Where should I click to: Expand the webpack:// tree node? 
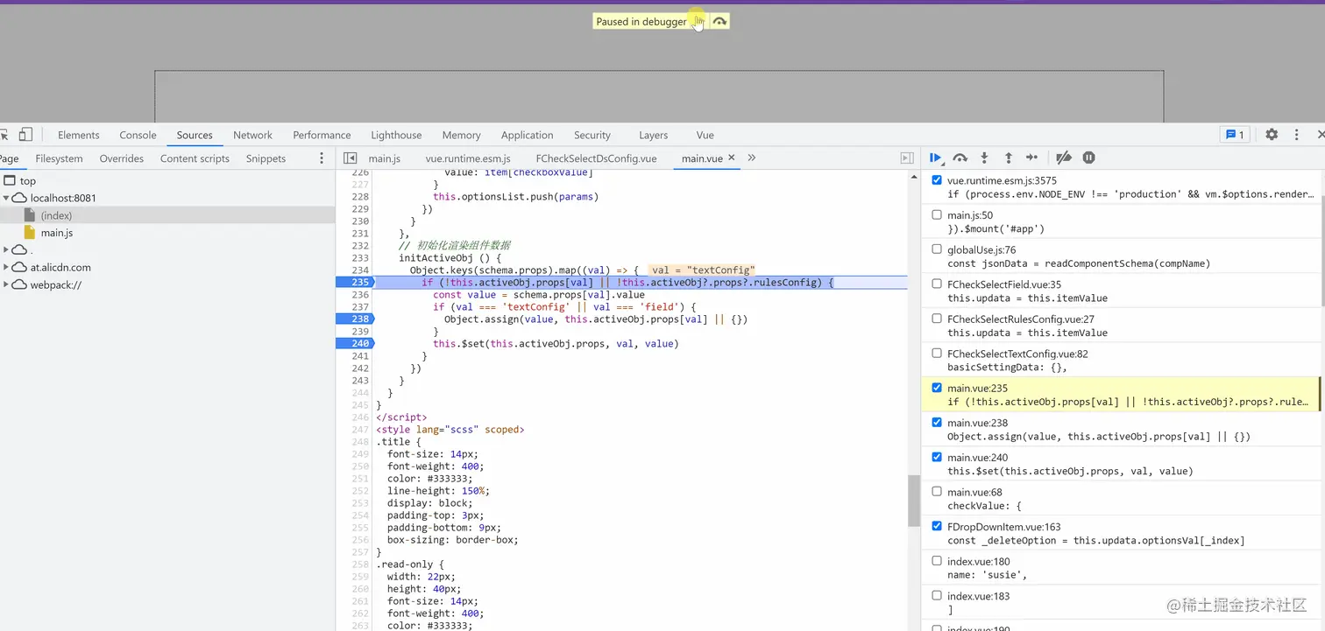click(x=7, y=284)
